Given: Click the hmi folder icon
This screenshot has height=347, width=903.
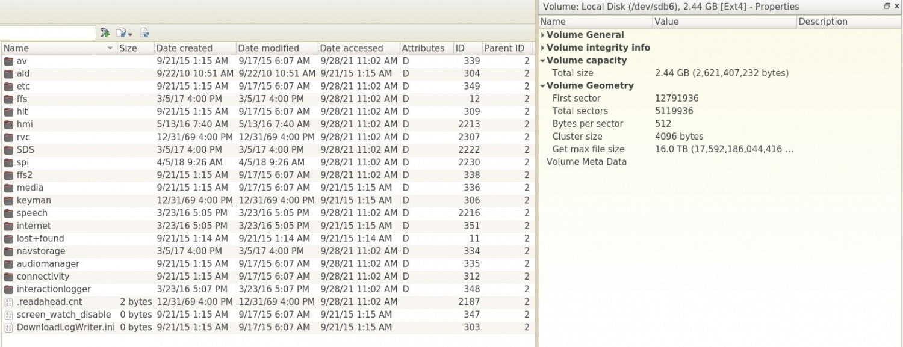Looking at the screenshot, I should click(x=8, y=124).
